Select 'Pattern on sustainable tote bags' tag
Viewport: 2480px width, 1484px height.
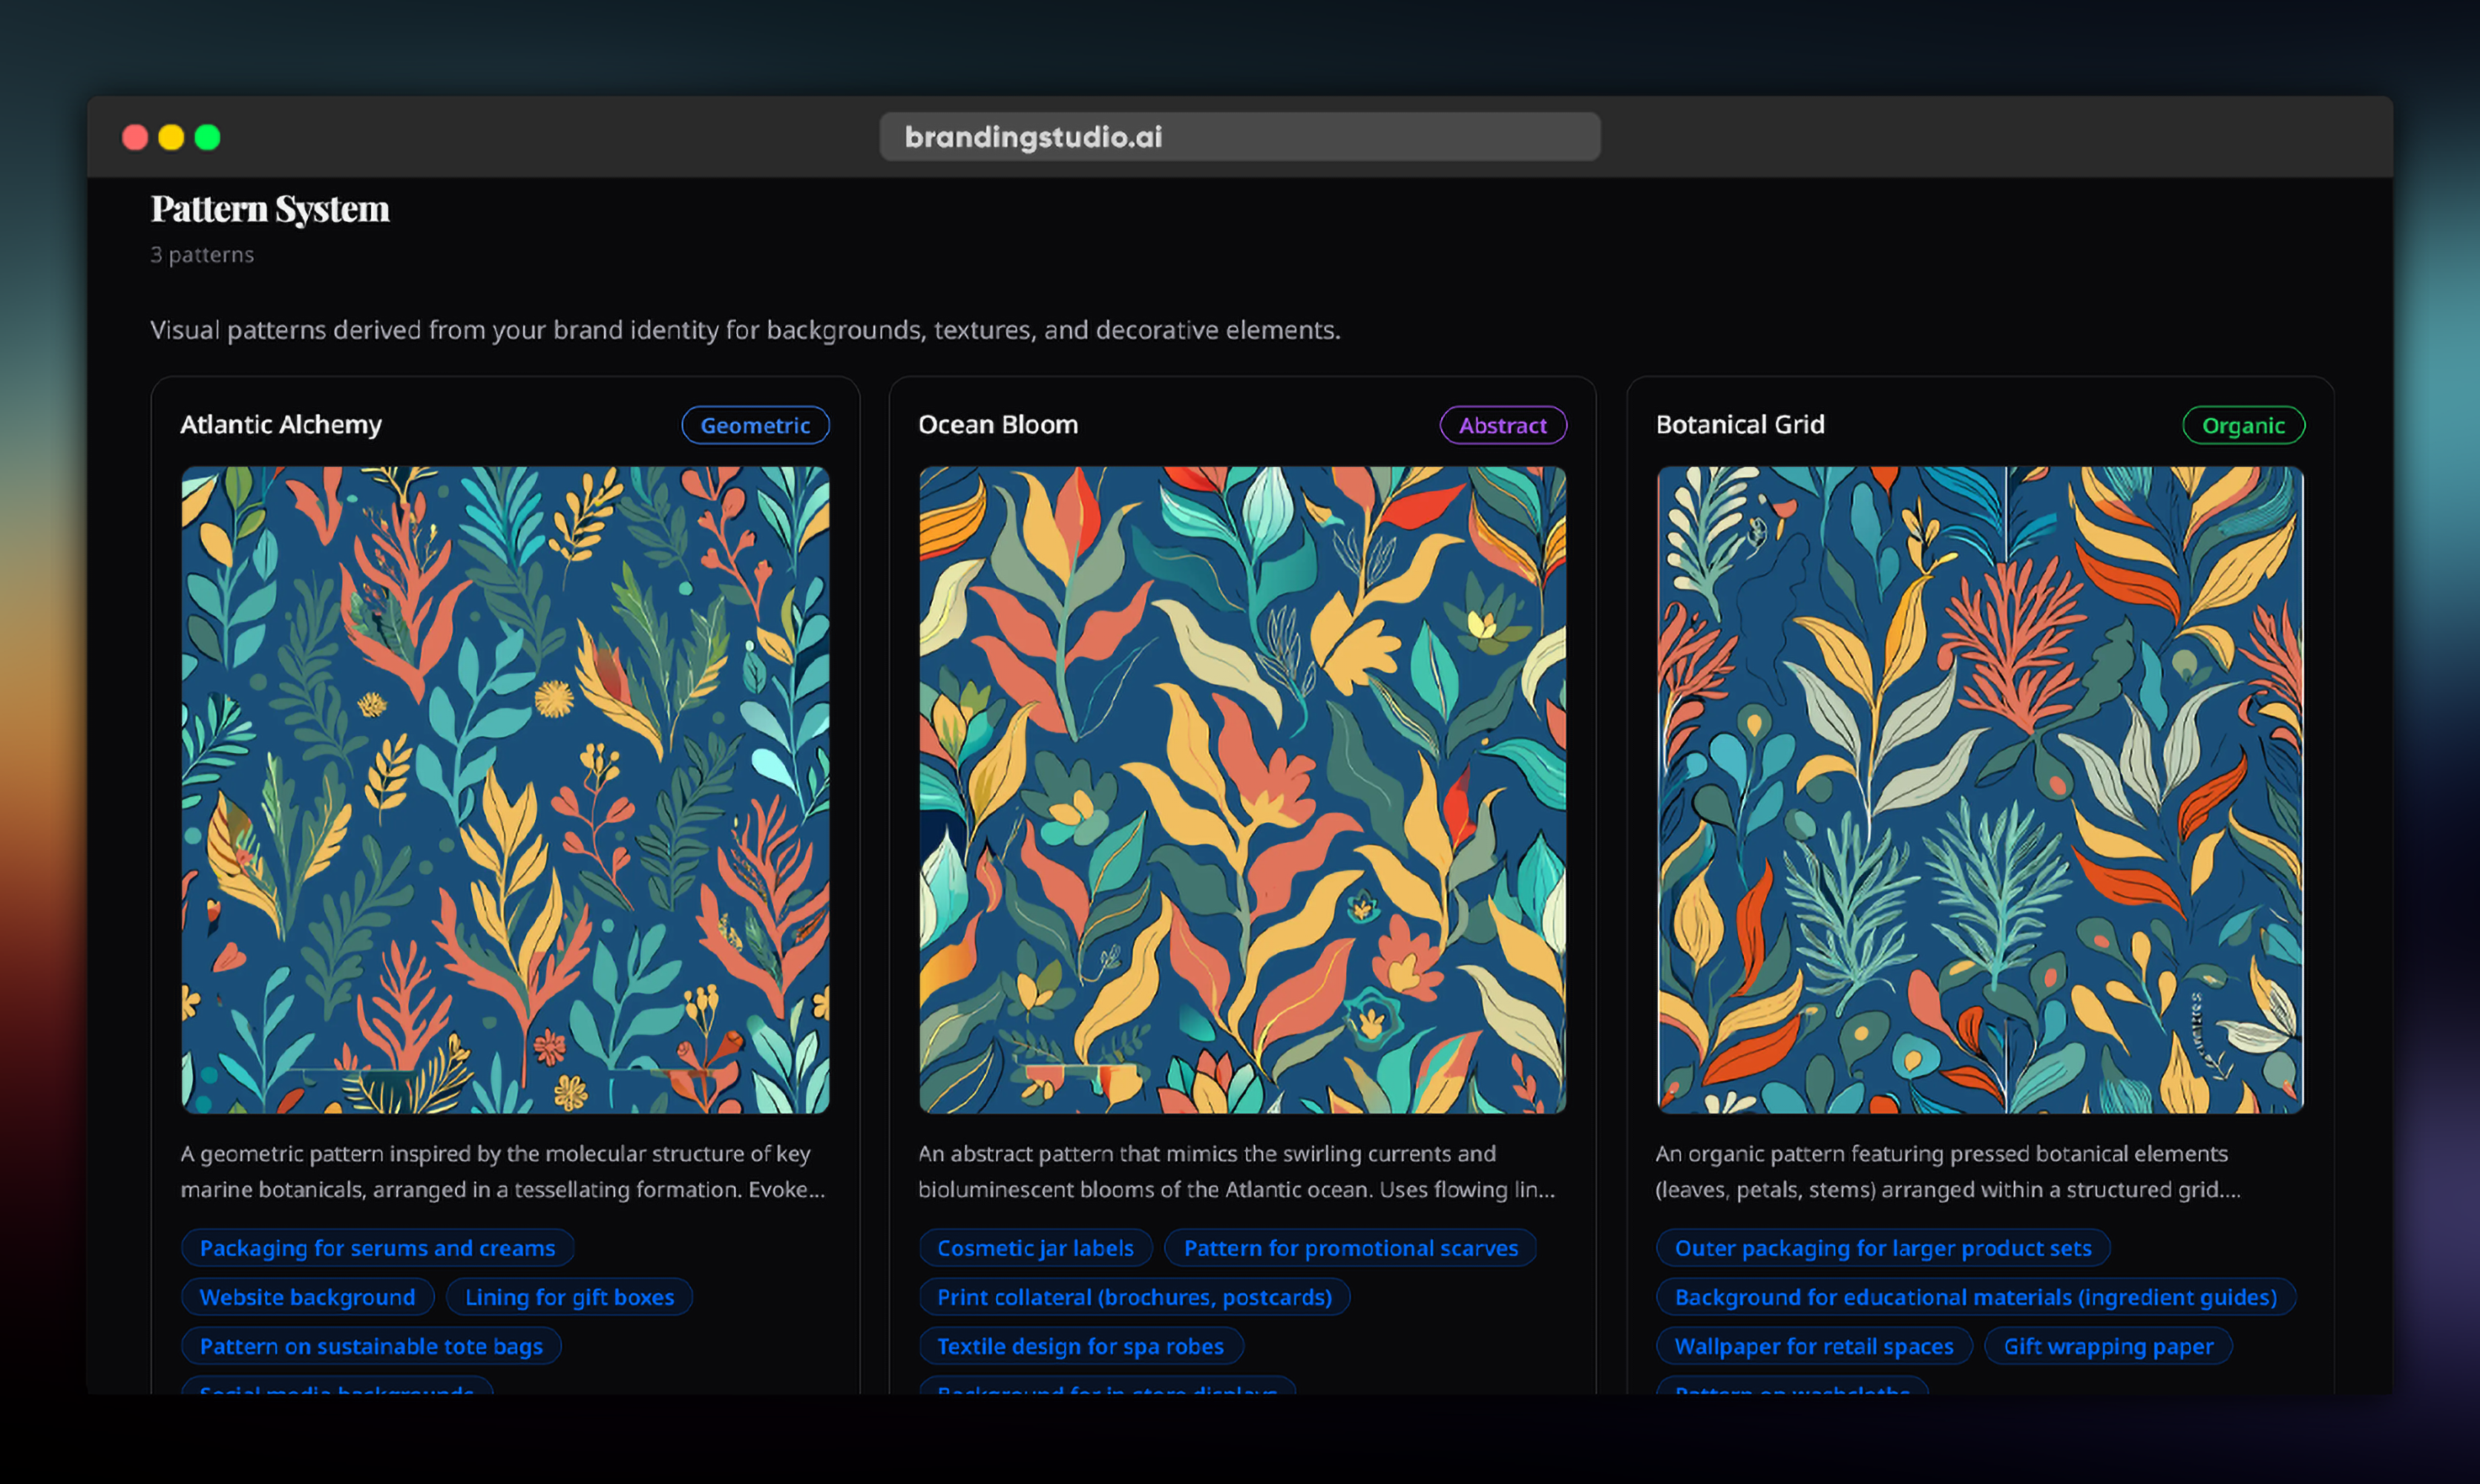(371, 1346)
